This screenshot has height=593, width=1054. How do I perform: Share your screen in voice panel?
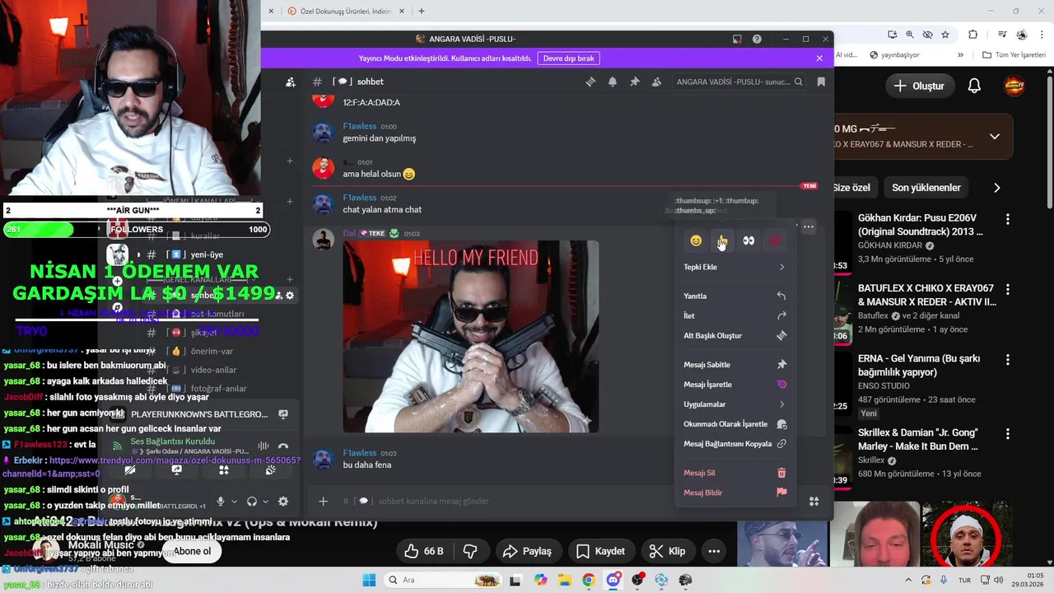176,470
